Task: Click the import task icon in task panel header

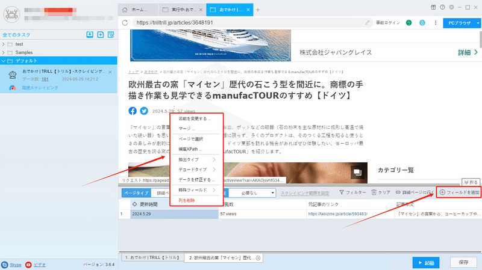Action: (x=90, y=34)
